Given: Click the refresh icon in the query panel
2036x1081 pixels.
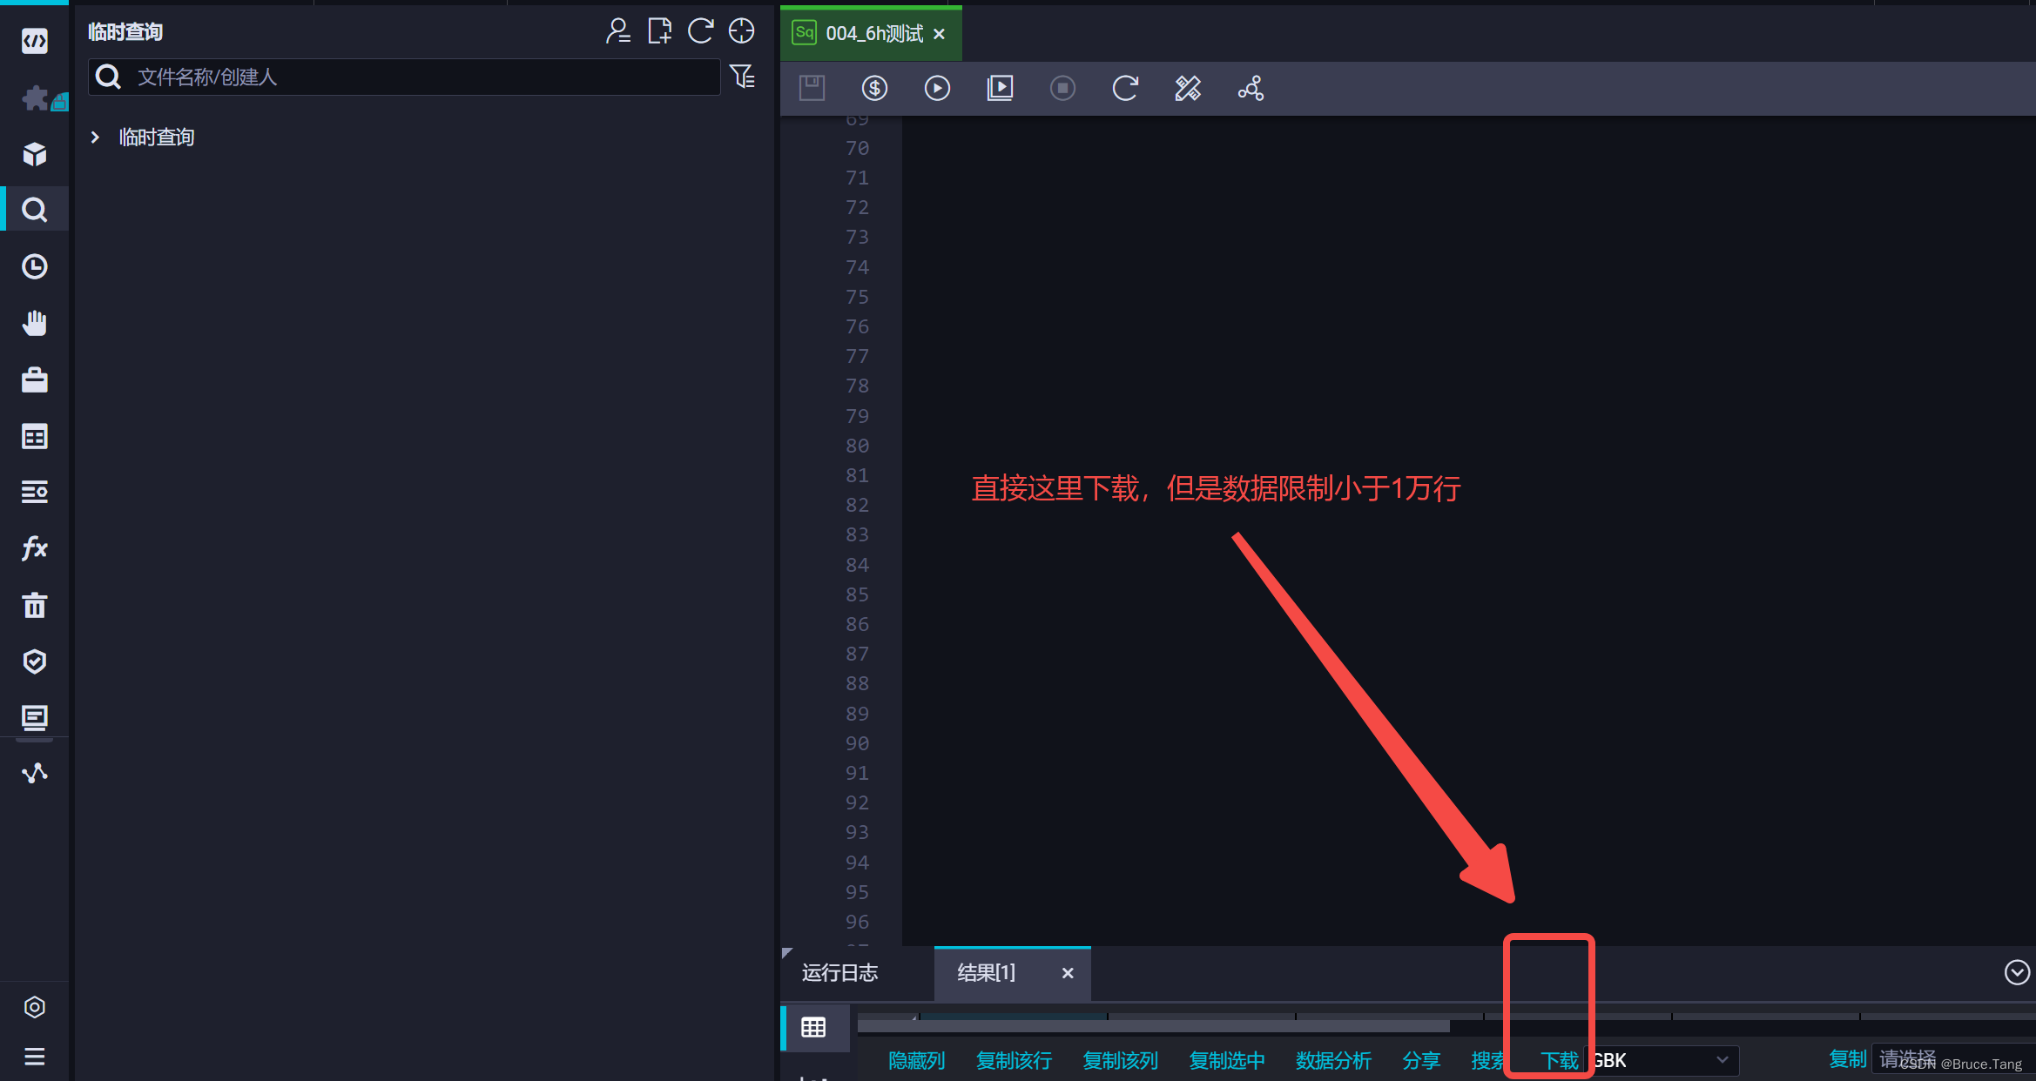Looking at the screenshot, I should (x=700, y=30).
